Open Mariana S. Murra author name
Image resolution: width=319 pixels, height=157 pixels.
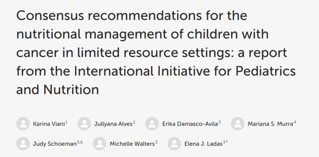270,124
